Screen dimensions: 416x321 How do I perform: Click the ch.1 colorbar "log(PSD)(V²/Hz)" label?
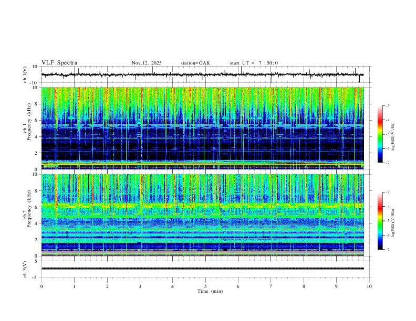(393, 137)
